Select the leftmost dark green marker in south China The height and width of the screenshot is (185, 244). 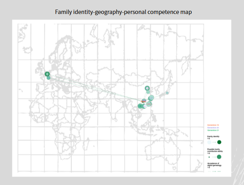tap(140, 106)
